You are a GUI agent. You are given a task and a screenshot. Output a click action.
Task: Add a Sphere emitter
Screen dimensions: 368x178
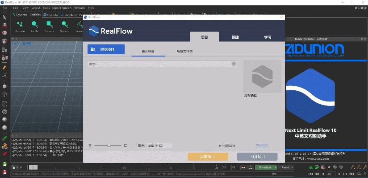pyautogui.click(x=65, y=27)
